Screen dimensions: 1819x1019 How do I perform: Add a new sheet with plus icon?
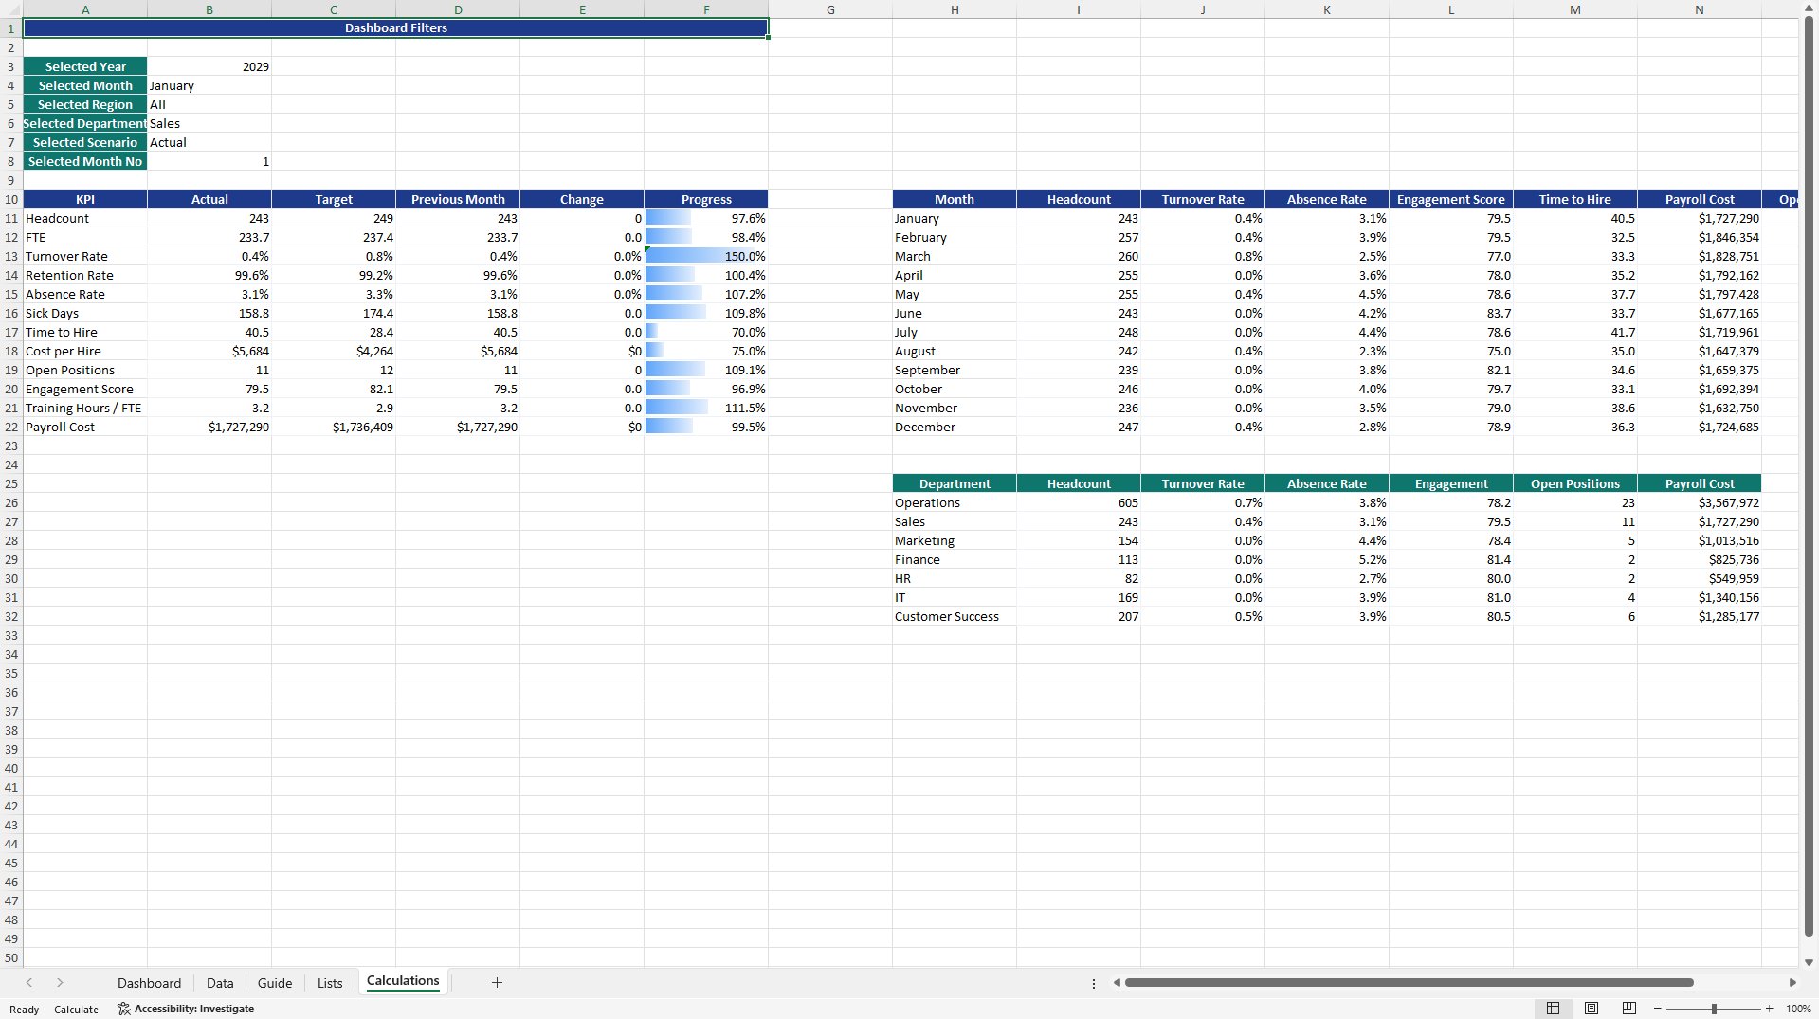497,983
